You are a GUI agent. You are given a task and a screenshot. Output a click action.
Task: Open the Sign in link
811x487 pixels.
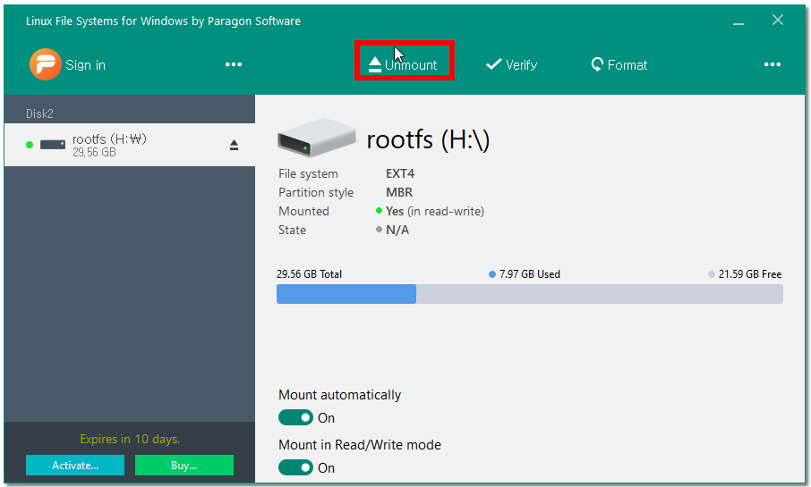point(85,65)
